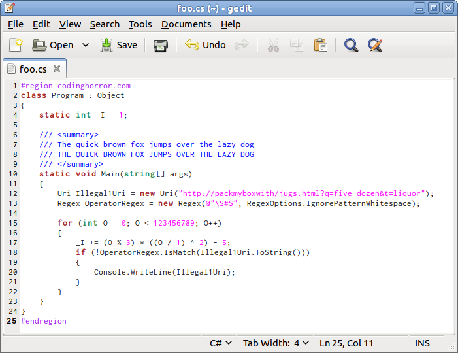Image resolution: width=458 pixels, height=353 pixels.
Task: Click the 'if (!OperatorRegex.IsMatch' line
Action: point(193,252)
